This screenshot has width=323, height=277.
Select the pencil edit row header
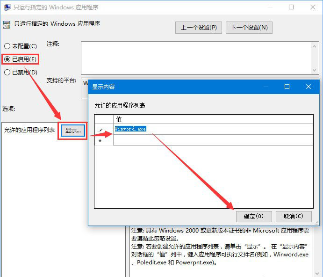pyautogui.click(x=104, y=129)
